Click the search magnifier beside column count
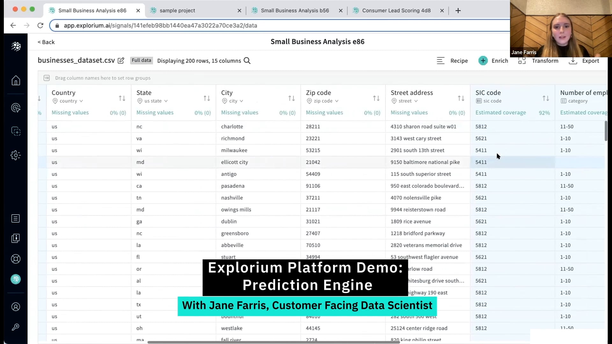The width and height of the screenshot is (612, 344). (x=247, y=61)
